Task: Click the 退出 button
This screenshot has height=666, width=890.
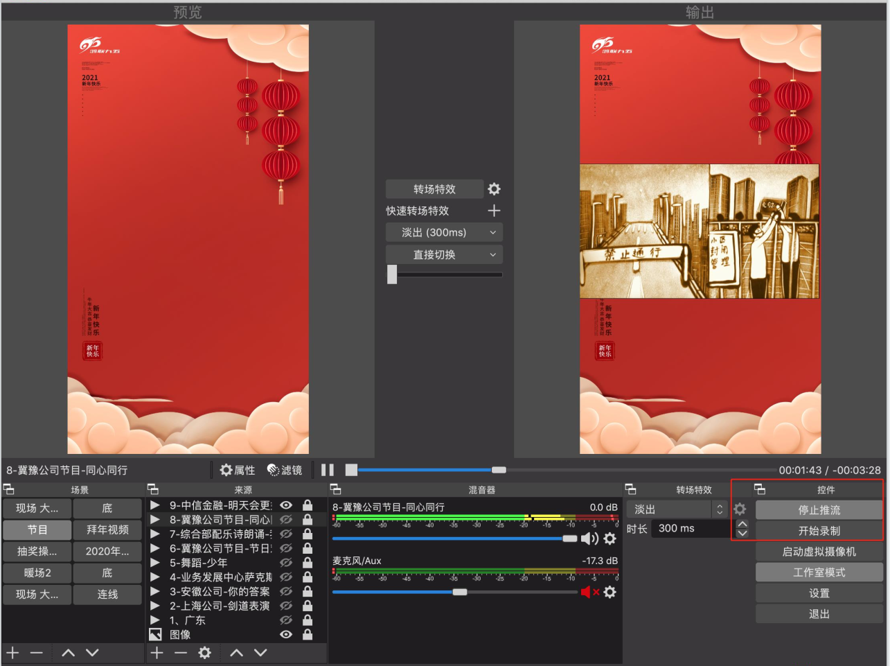Action: coord(819,614)
